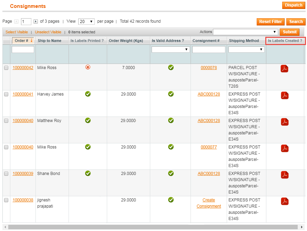Focus the Consignment # filter field
Screen dimensions: 307x231
pyautogui.click(x=209, y=49)
